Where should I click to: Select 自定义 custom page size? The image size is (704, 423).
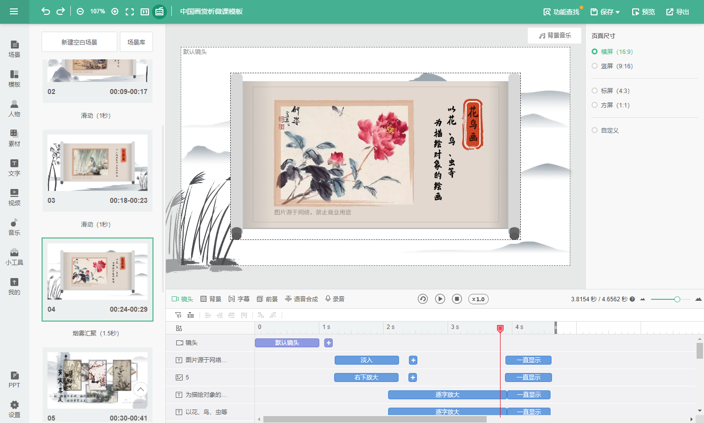pos(605,130)
